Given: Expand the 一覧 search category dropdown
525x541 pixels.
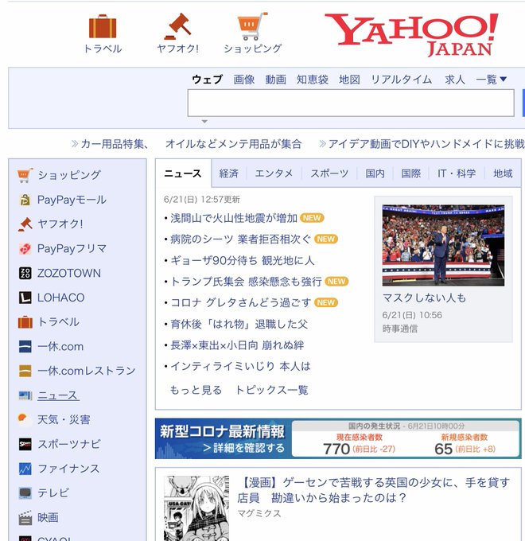Looking at the screenshot, I should pyautogui.click(x=492, y=80).
